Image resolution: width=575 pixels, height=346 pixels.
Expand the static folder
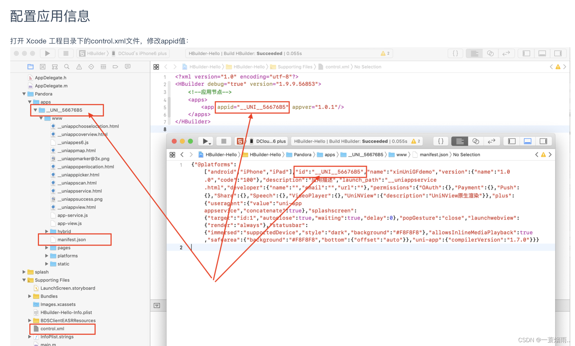click(47, 264)
